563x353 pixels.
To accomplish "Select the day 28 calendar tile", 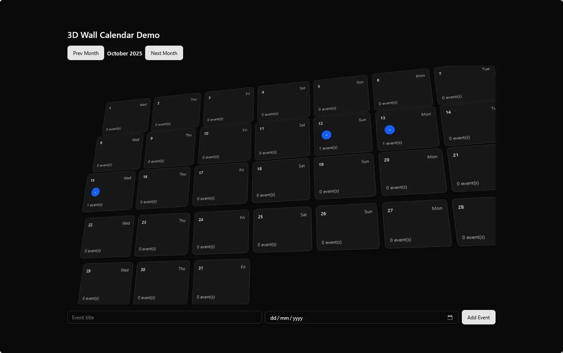I will [475, 222].
